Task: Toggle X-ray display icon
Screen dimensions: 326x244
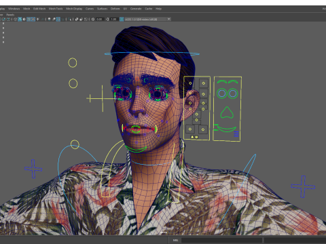Action: coord(77,19)
